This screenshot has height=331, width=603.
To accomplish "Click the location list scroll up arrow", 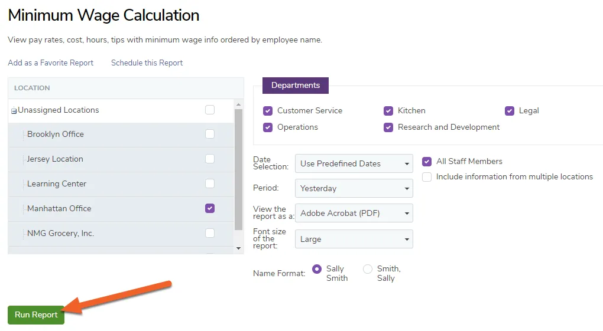I will point(238,104).
